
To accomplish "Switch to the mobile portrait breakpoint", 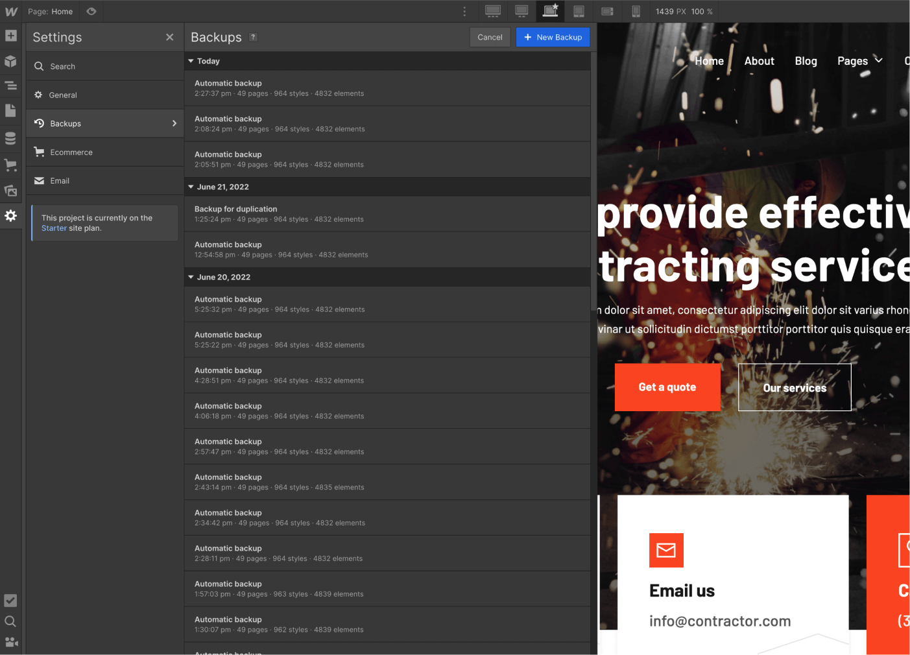I will pyautogui.click(x=636, y=11).
